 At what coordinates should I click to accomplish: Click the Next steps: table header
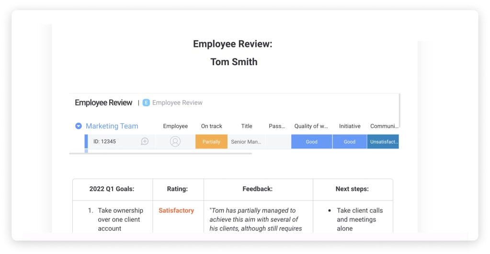[x=352, y=189]
